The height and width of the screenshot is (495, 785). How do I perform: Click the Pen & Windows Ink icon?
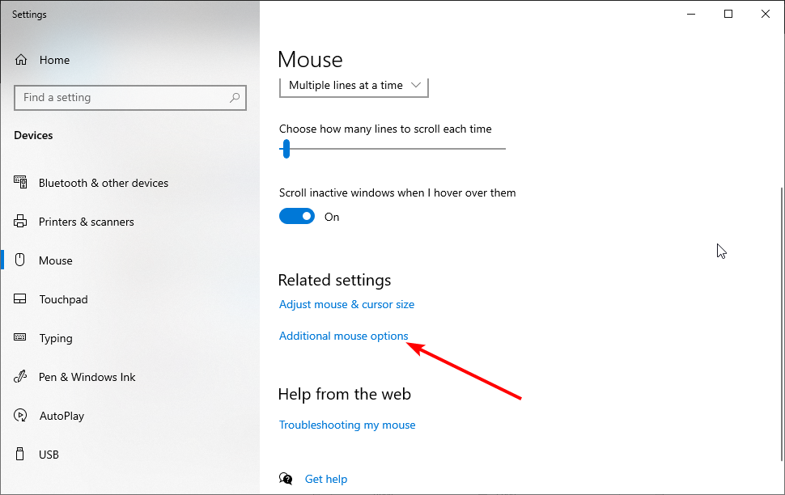point(20,376)
